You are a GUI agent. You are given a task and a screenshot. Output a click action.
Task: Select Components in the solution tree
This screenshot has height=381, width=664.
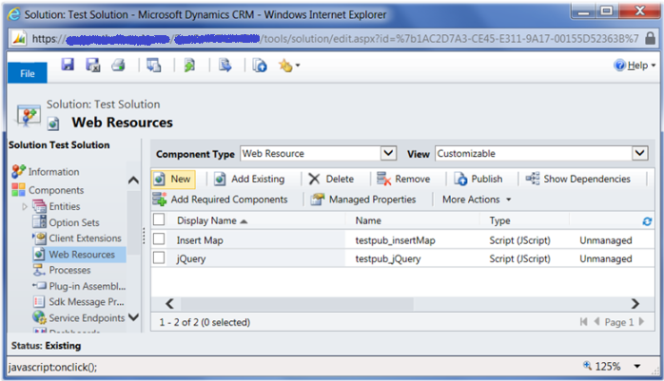pyautogui.click(x=56, y=190)
